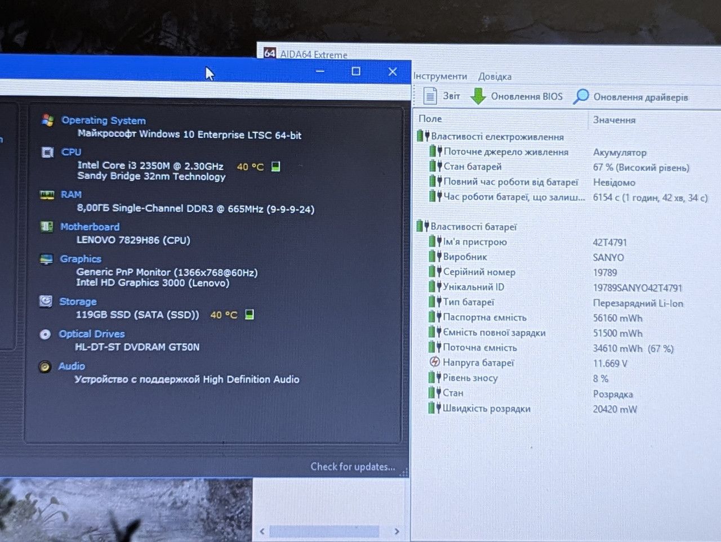Click the AIDA64 horizontal scrollbar thumb

(x=324, y=531)
